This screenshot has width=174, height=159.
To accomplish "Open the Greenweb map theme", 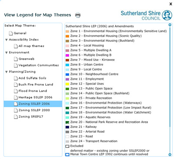I will coord(27,59).
